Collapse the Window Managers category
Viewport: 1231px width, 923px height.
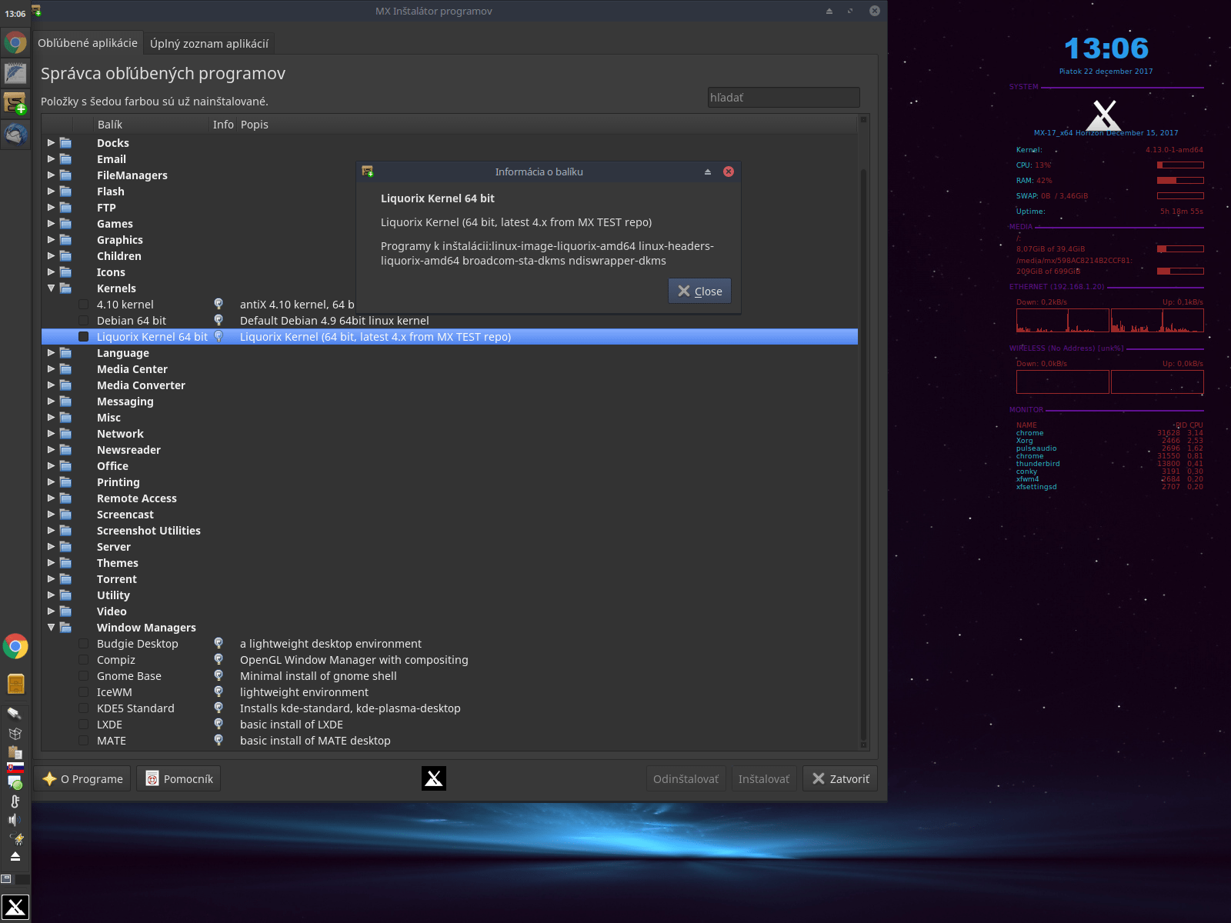click(52, 627)
